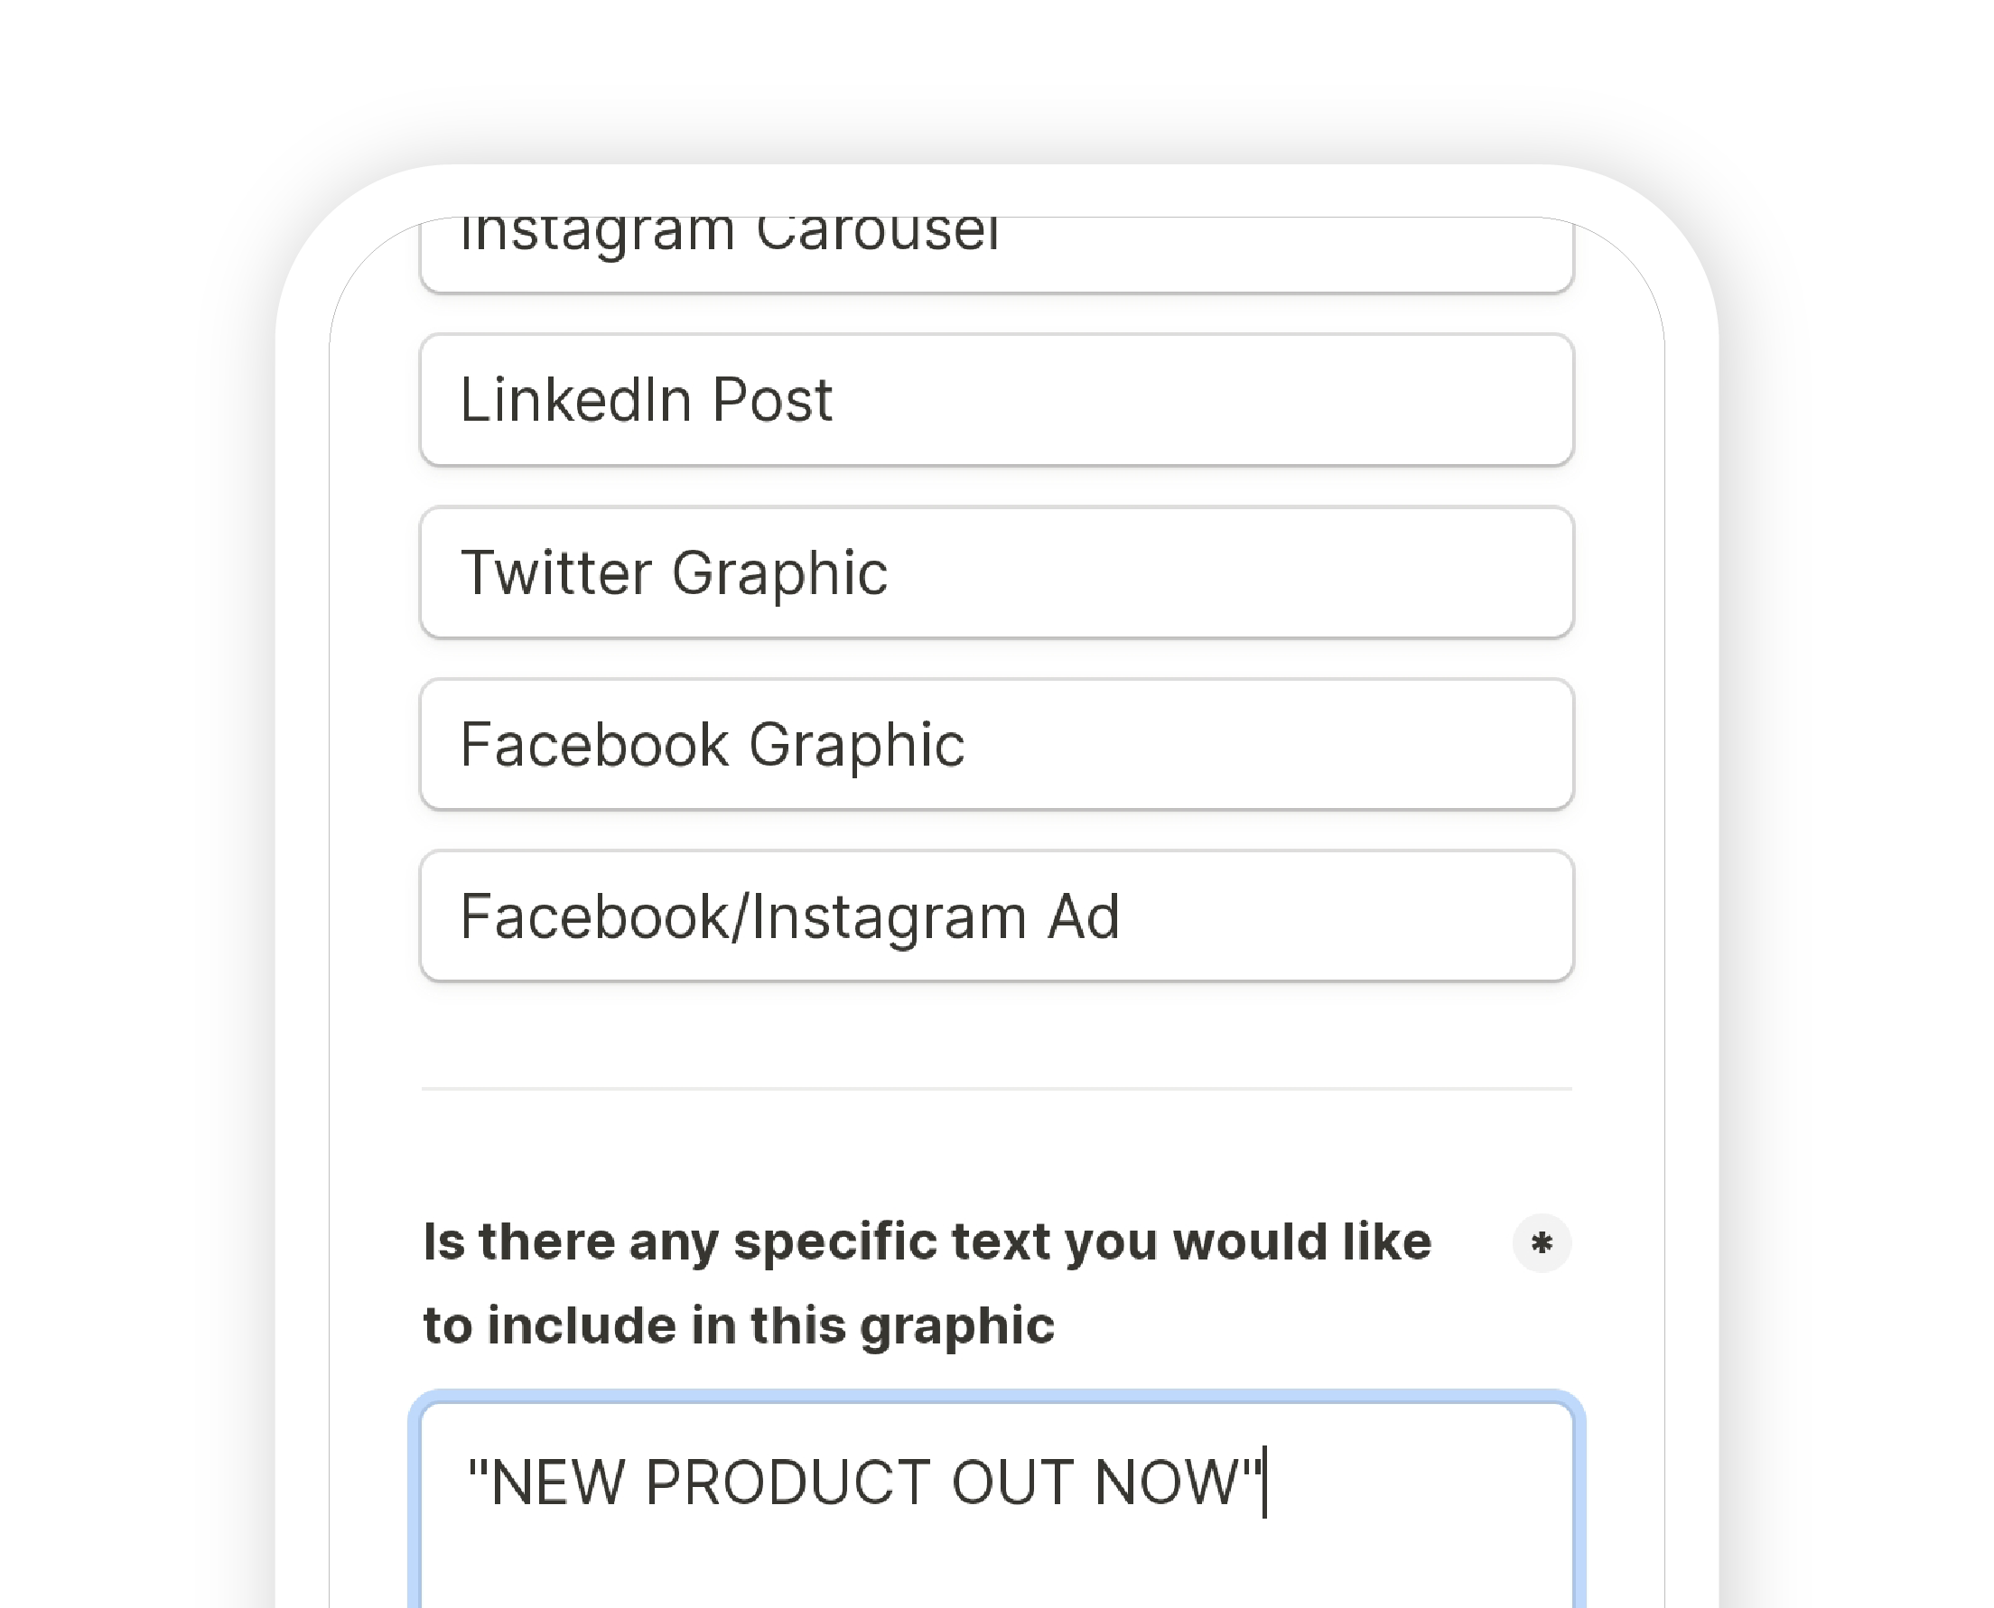Click the word "Twitter" in the options list

click(556, 572)
